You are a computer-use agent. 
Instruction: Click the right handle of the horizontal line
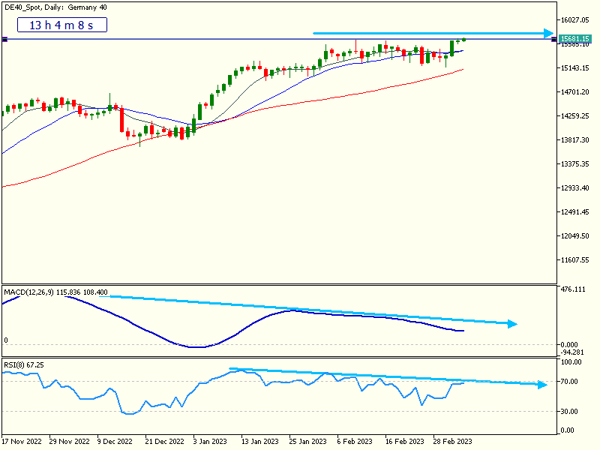553,39
